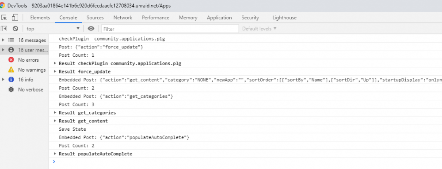Click the Embedded Post get_categories log line
The width and height of the screenshot is (442, 169).
click(245, 96)
